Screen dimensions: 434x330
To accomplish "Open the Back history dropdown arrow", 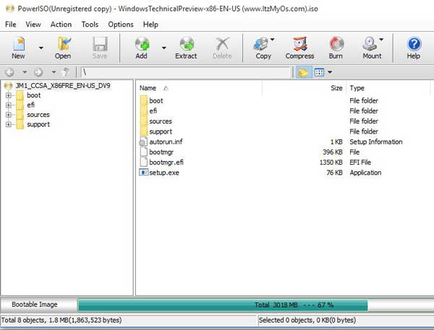I will coord(25,72).
